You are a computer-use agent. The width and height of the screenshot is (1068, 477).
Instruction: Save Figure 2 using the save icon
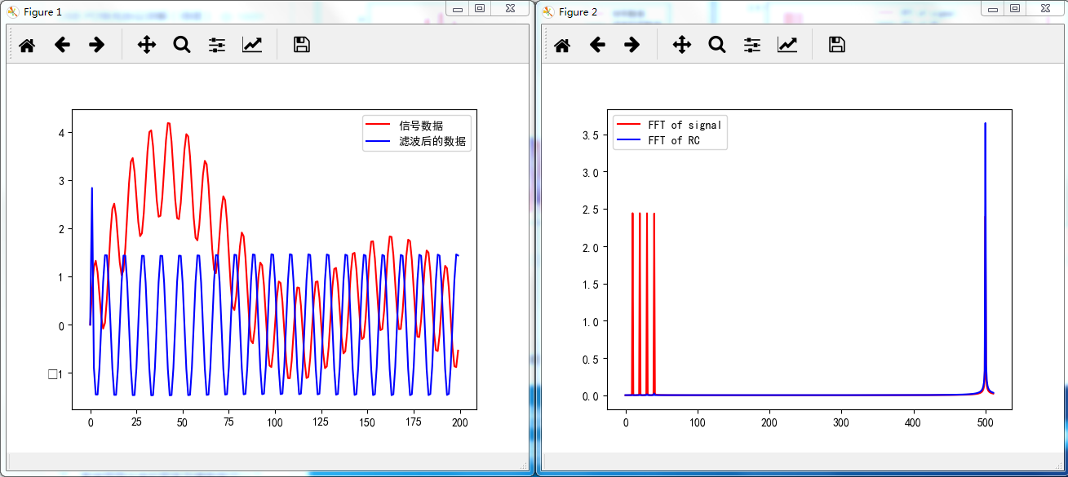[835, 45]
